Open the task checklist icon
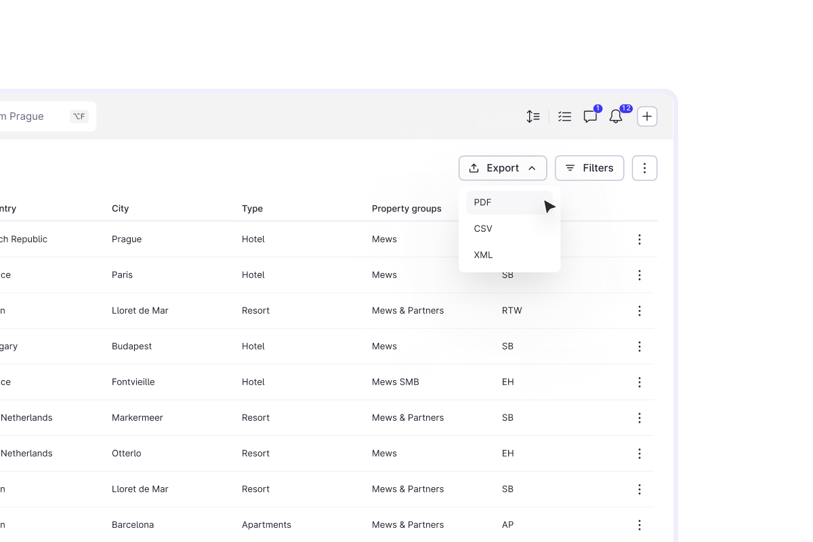813x542 pixels. pyautogui.click(x=564, y=117)
